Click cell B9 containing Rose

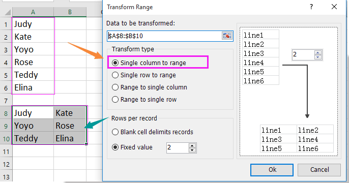click(70, 126)
